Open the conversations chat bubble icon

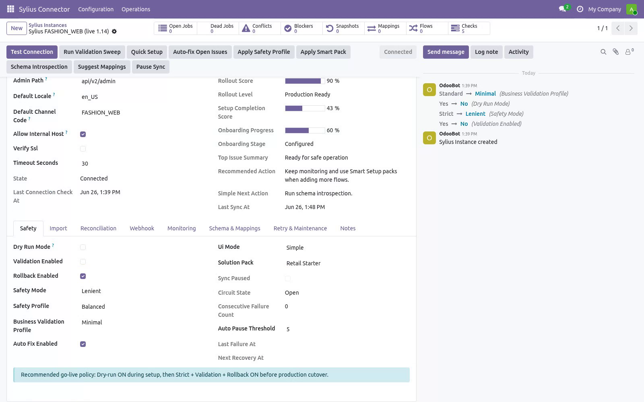563,9
